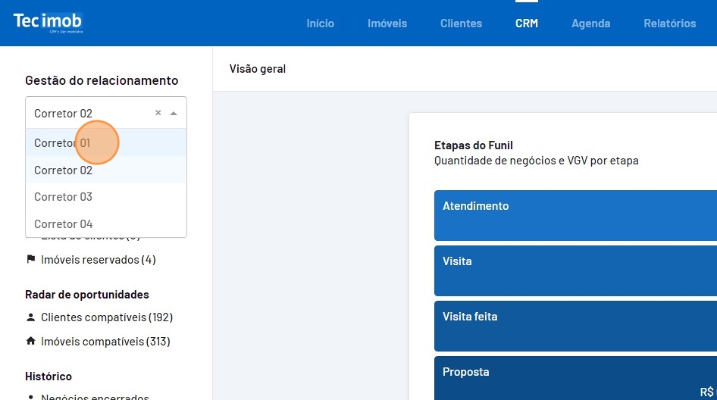Screen dimensions: 717x400
Task: Go to the Início menu
Action: pyautogui.click(x=320, y=23)
